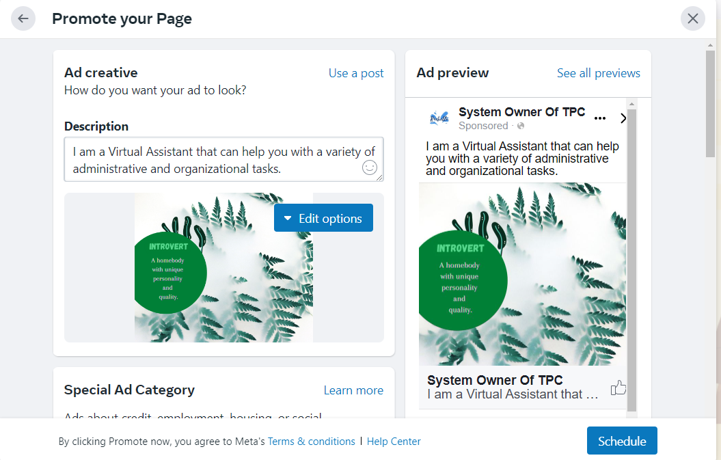Click System Owner Of TPC preview page name

pos(521,112)
